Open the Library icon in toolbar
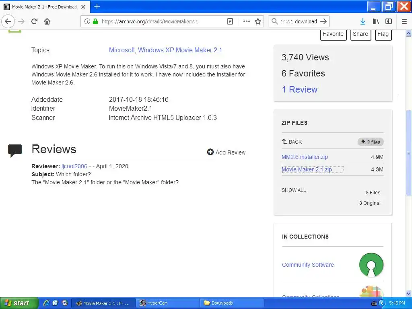The image size is (412, 309). click(x=376, y=21)
